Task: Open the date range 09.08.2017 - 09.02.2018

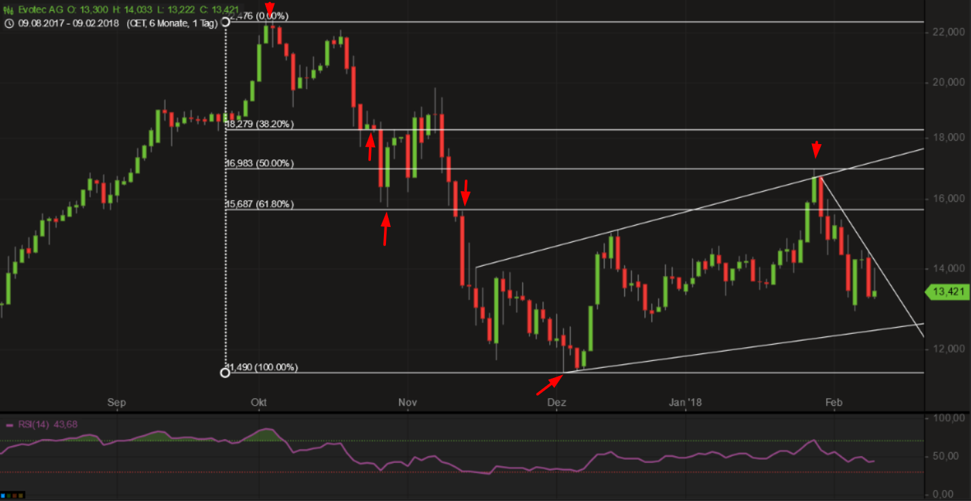Action: click(68, 23)
